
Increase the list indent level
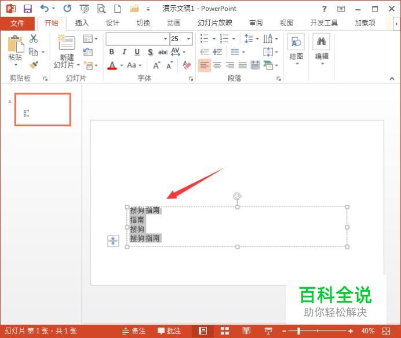[217, 52]
